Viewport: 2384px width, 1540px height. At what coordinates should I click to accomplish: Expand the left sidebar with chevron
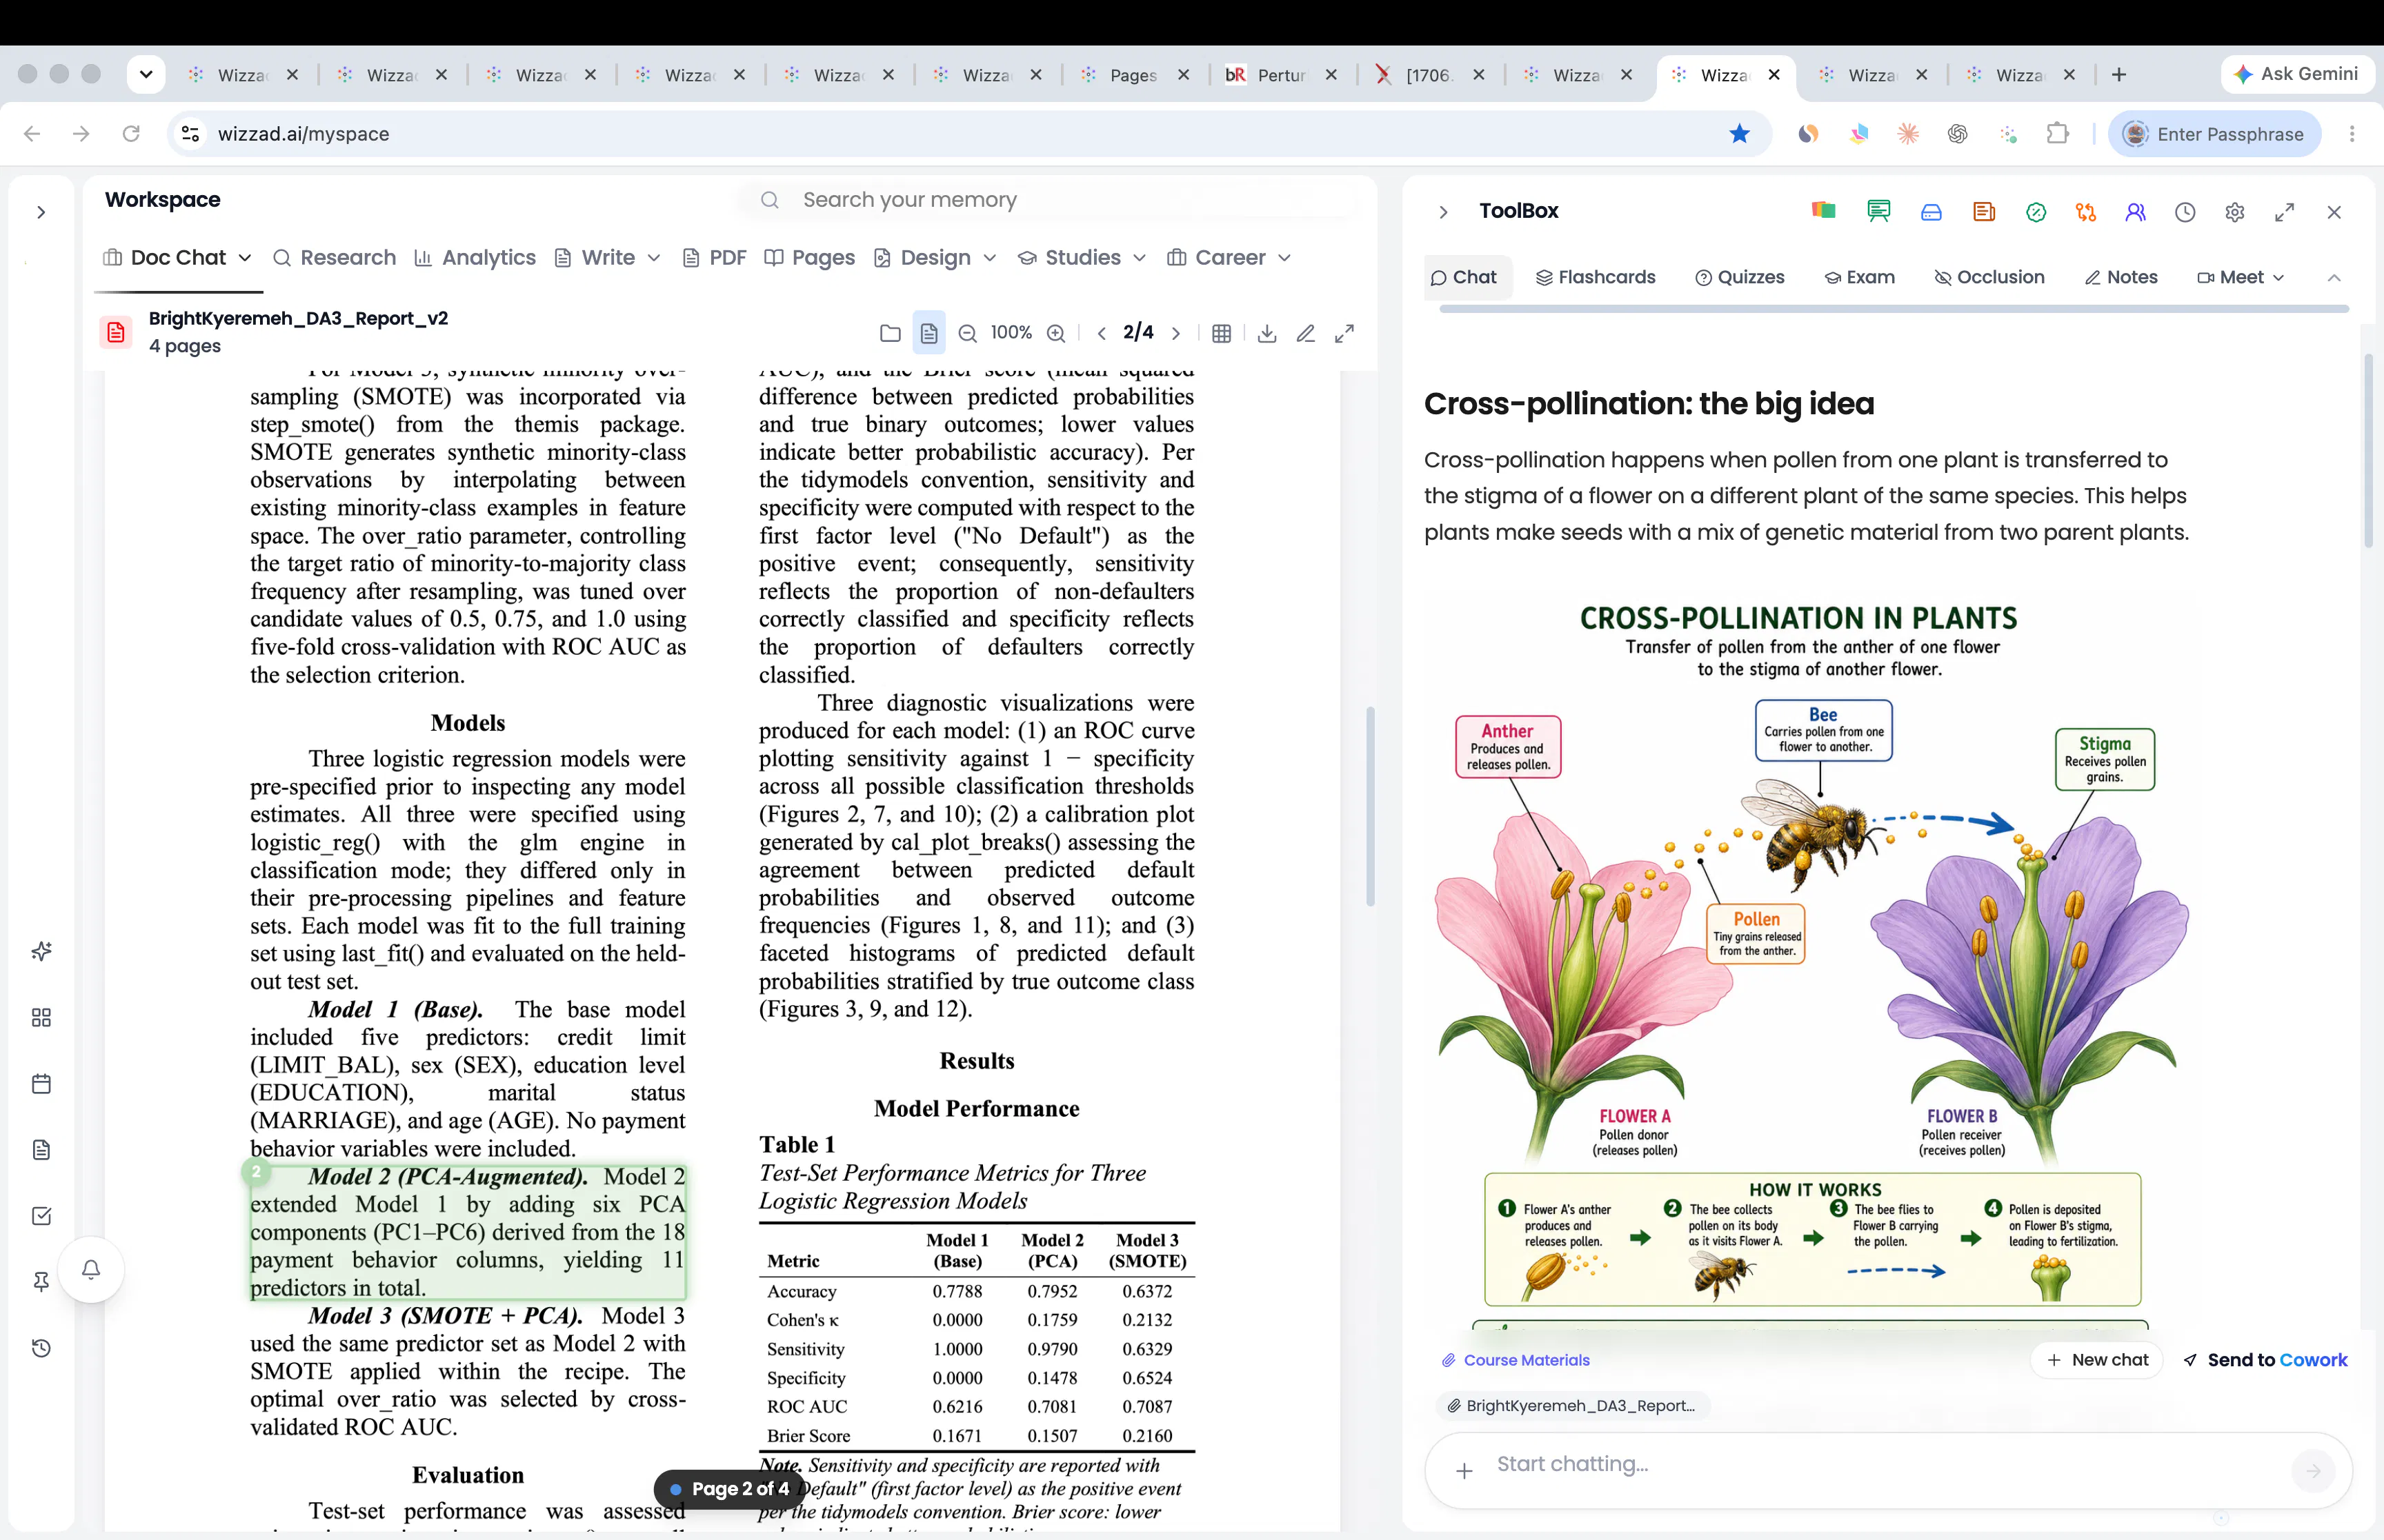(x=41, y=212)
